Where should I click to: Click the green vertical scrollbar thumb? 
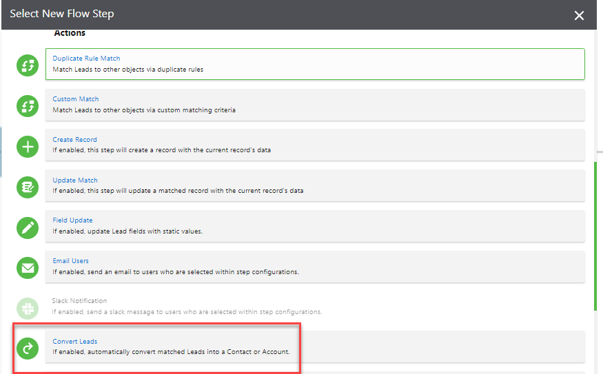coord(595,236)
